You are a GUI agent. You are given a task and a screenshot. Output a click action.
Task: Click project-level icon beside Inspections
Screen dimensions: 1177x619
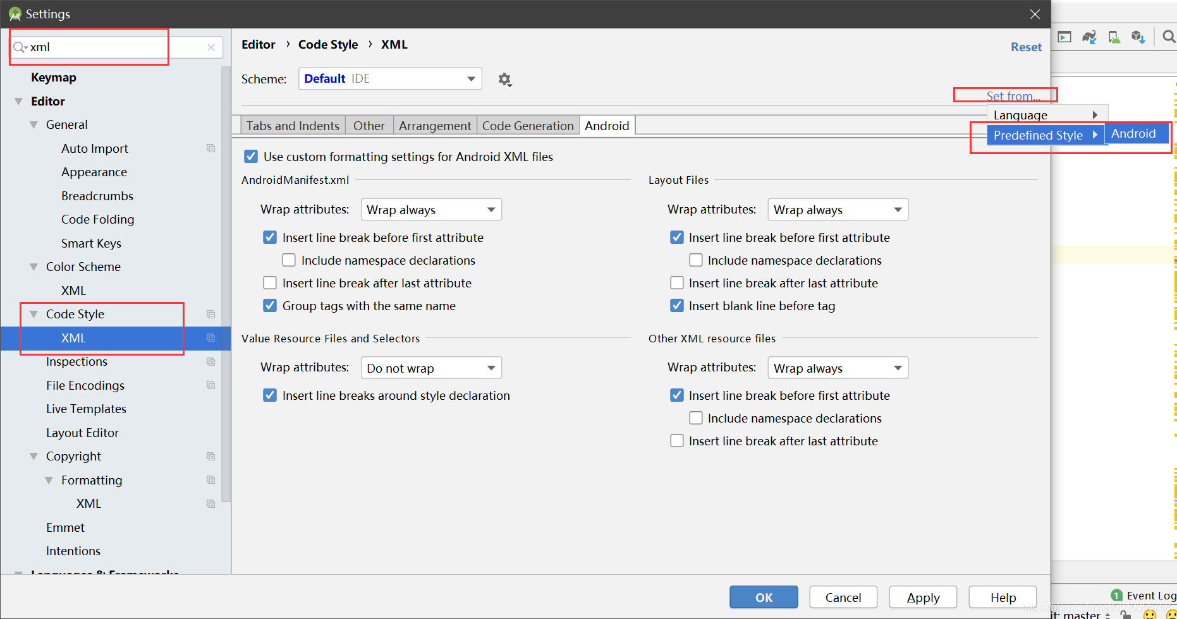(x=211, y=362)
